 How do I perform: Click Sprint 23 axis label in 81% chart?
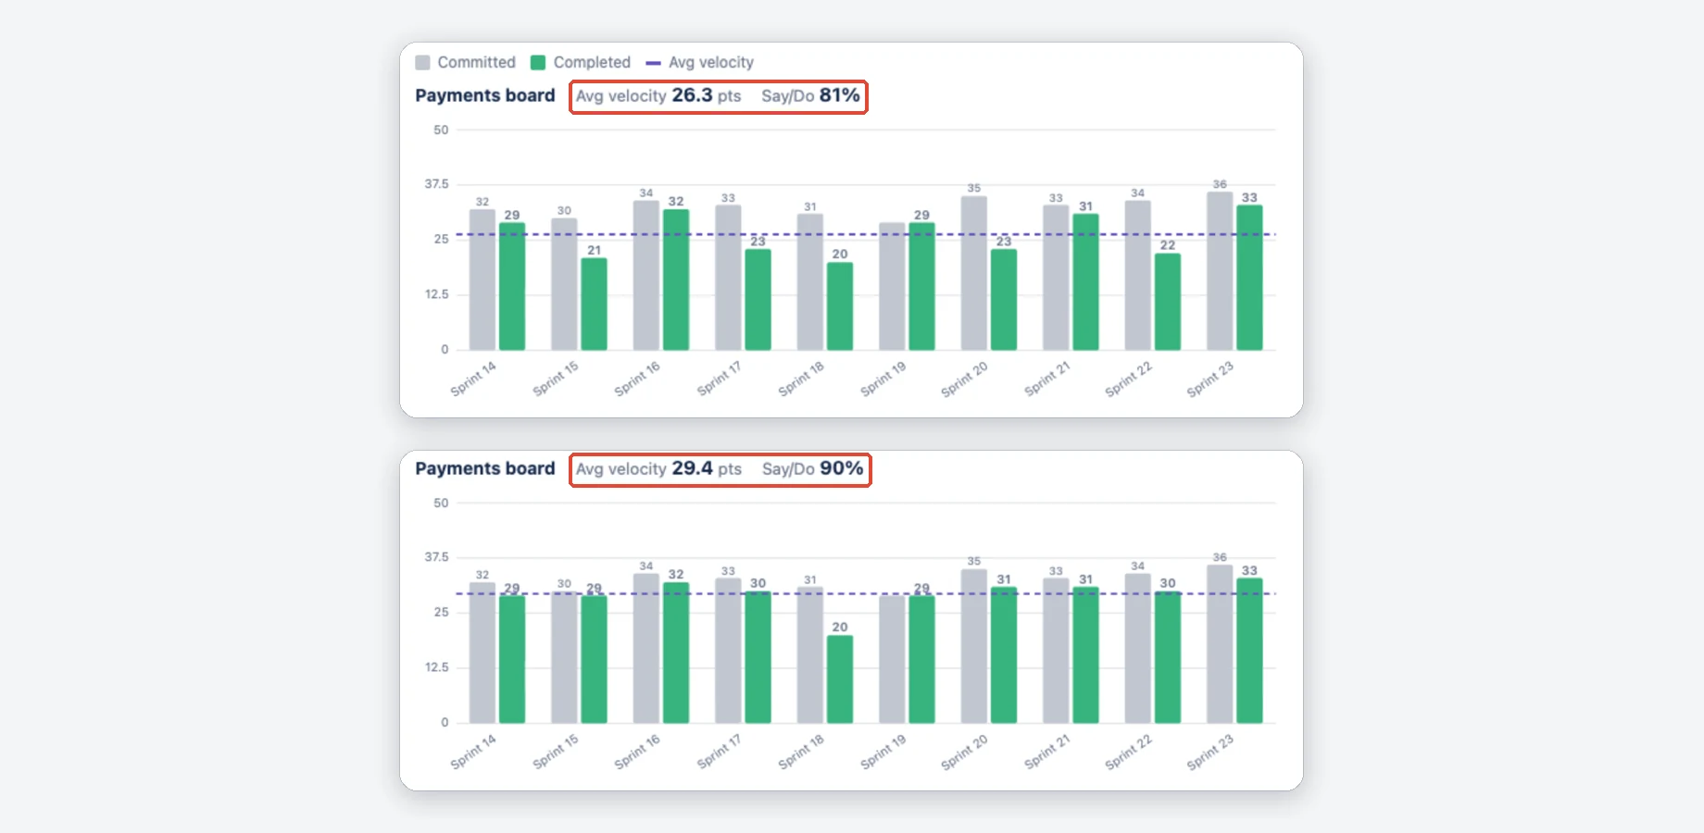click(1210, 379)
